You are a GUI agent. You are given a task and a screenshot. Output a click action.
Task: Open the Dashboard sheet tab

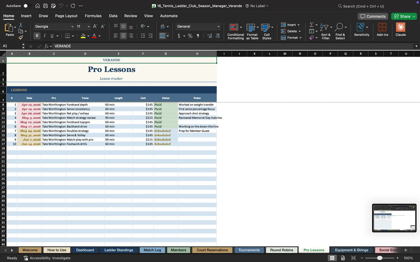click(x=85, y=250)
